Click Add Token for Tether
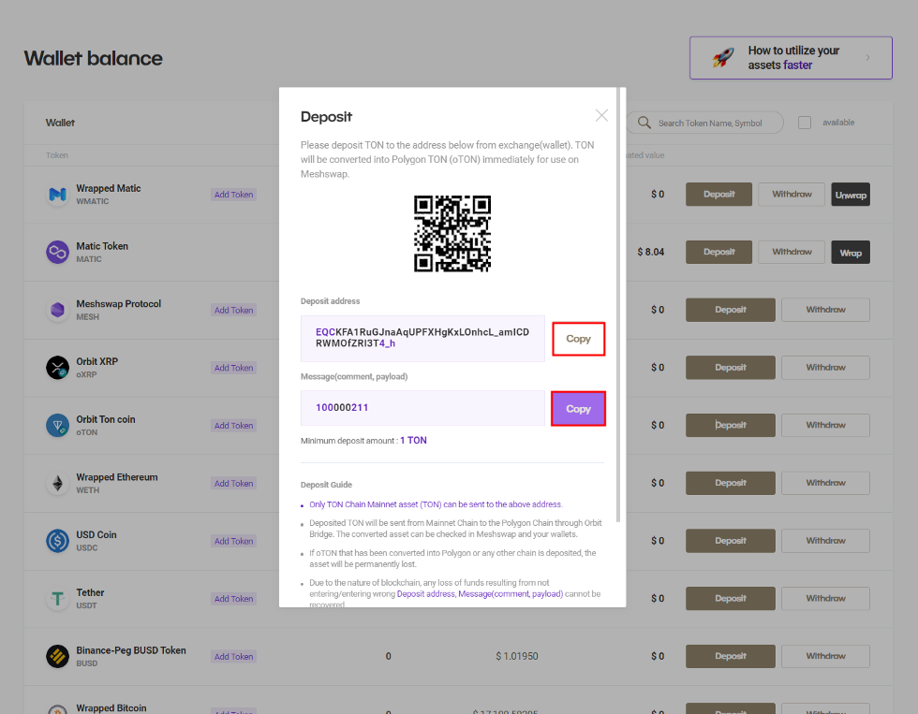 pyautogui.click(x=233, y=599)
